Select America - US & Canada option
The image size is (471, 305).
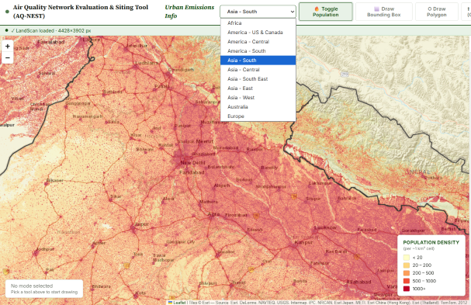click(x=258, y=32)
